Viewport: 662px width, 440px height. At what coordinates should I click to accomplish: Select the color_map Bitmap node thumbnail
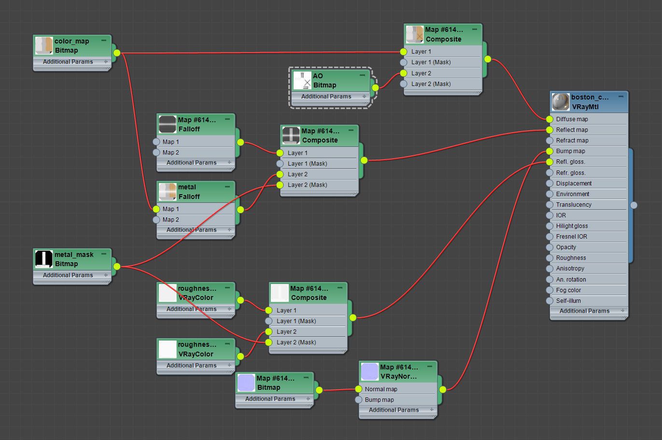pos(44,45)
